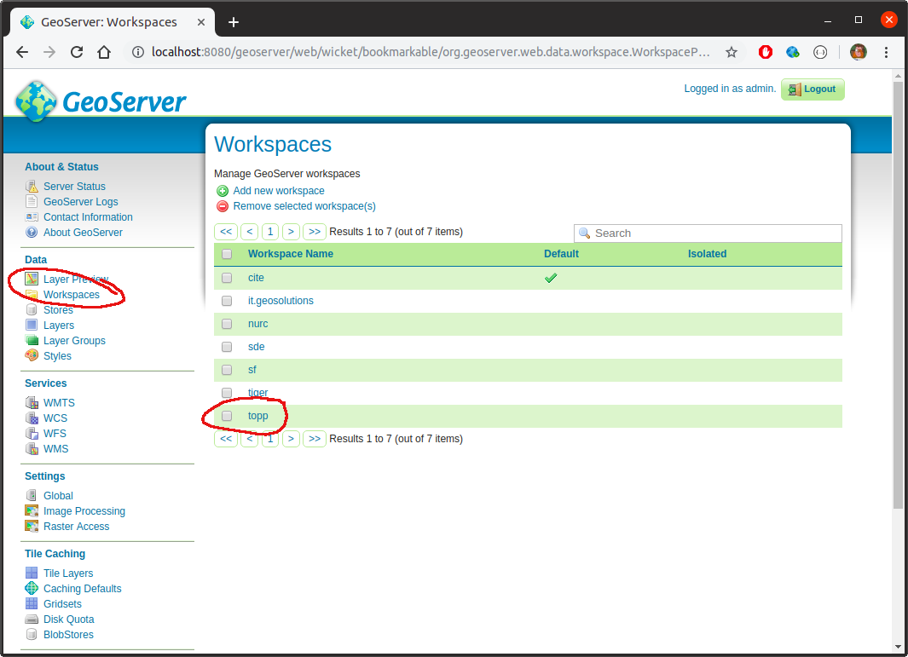Image resolution: width=908 pixels, height=657 pixels.
Task: Open the topp workspace
Action: click(x=257, y=416)
